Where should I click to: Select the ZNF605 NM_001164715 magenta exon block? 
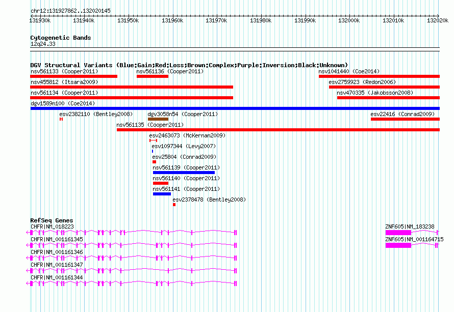coord(398,245)
